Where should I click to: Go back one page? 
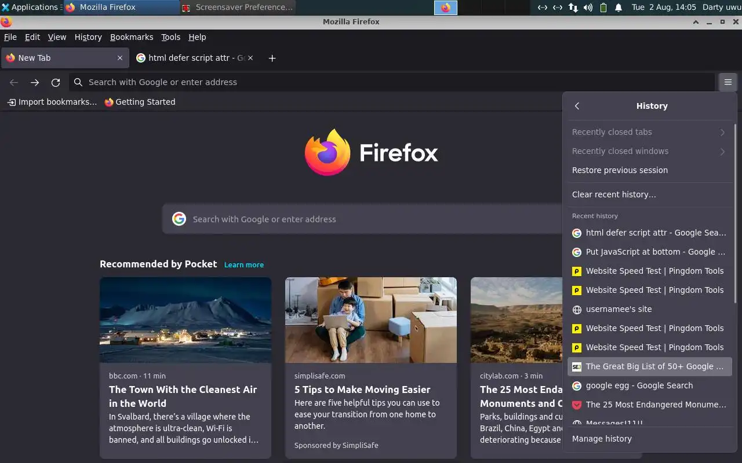[14, 82]
